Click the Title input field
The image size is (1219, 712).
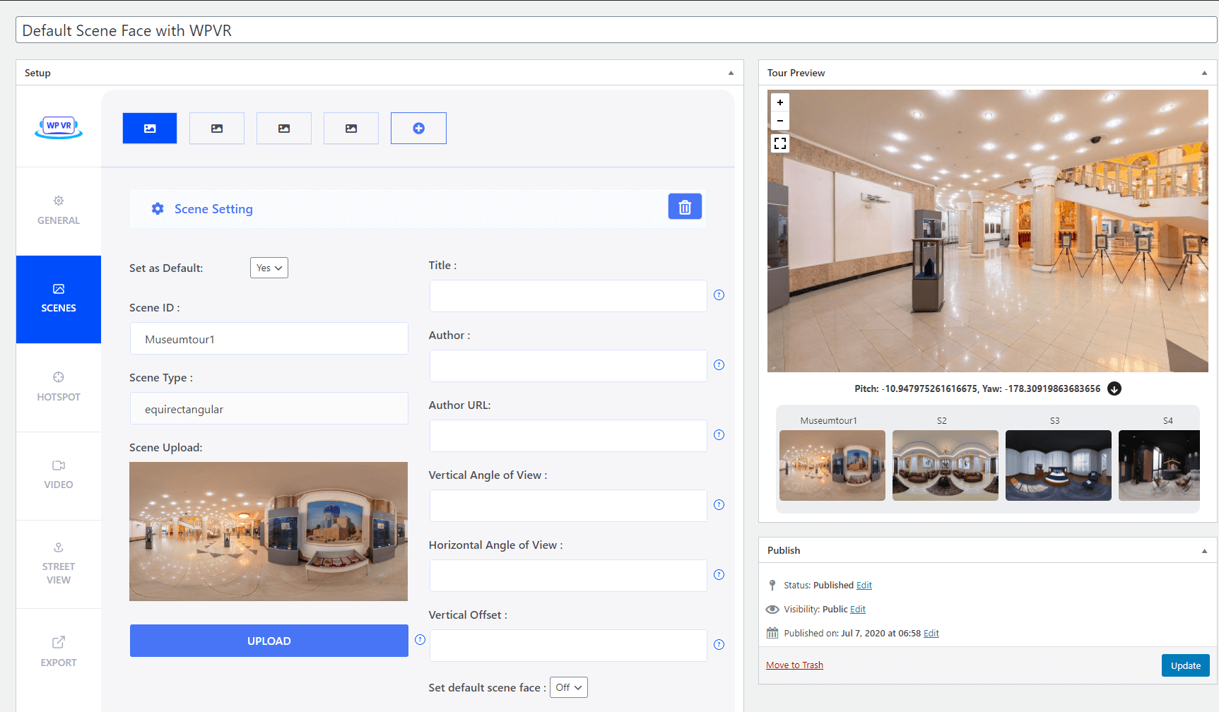click(x=568, y=296)
